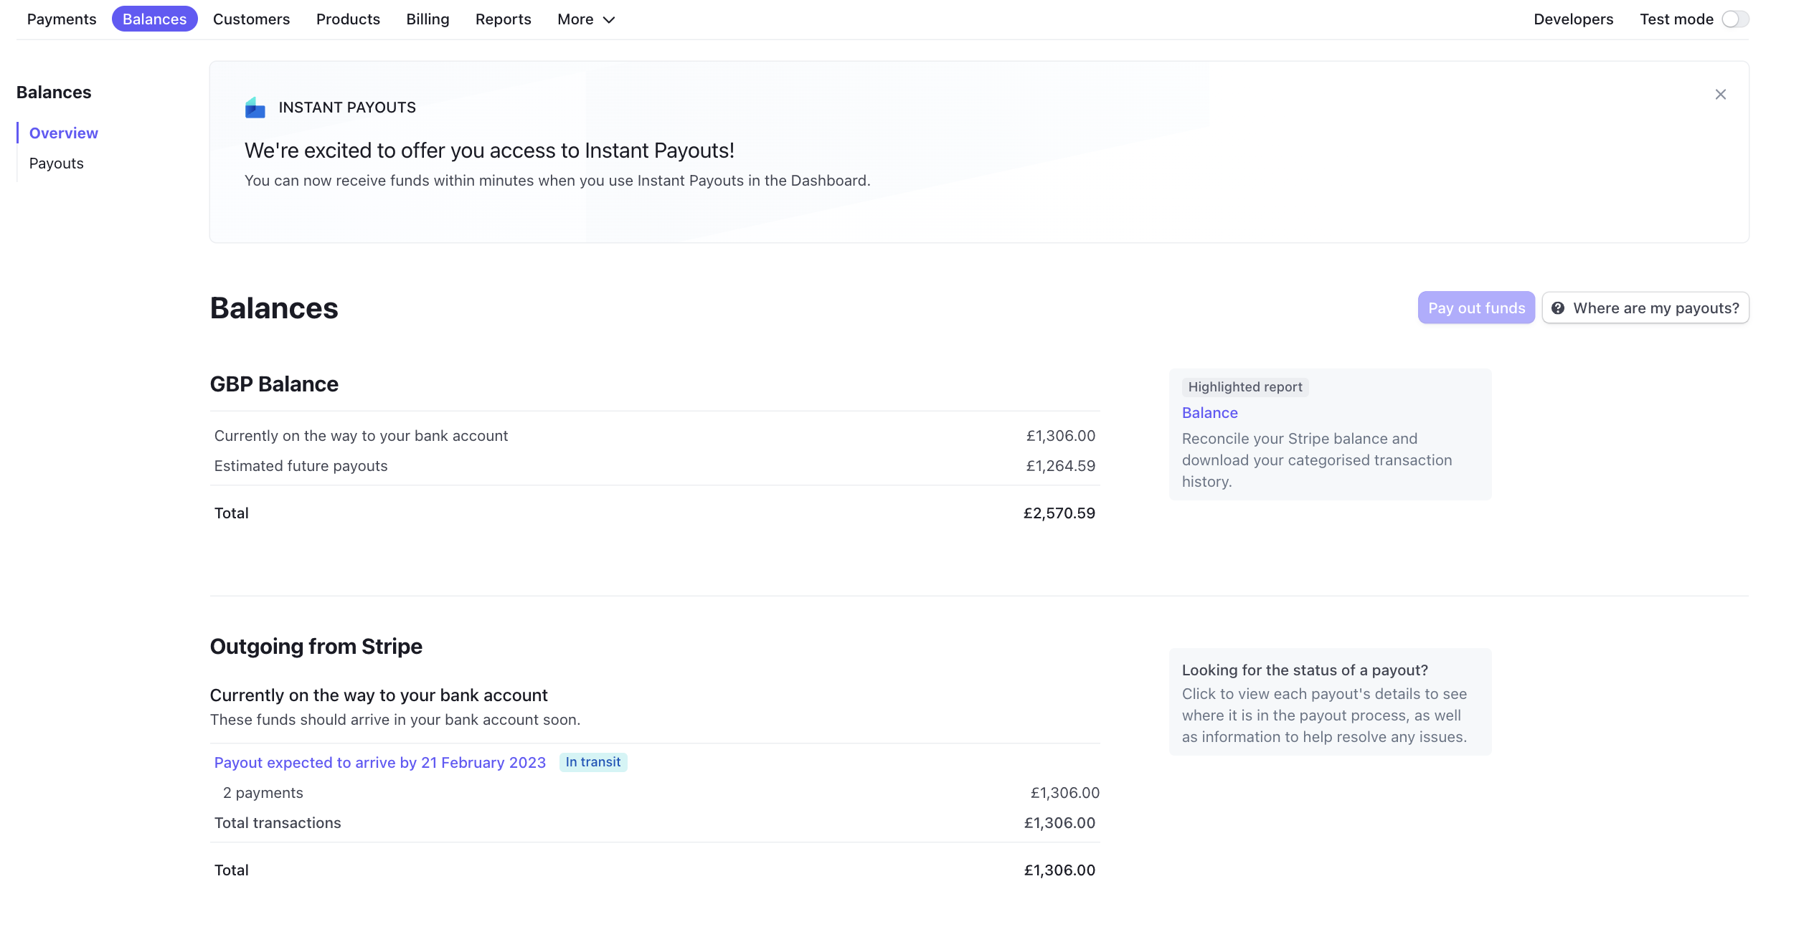The image size is (1809, 932).
Task: Click the 2 payments row
Action: (263, 793)
